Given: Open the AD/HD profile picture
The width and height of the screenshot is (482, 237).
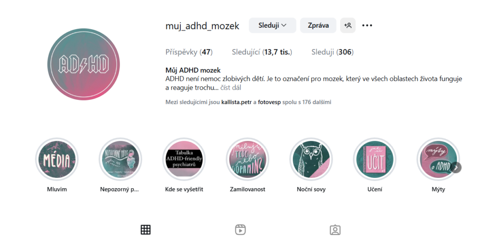Looking at the screenshot, I should point(84,64).
